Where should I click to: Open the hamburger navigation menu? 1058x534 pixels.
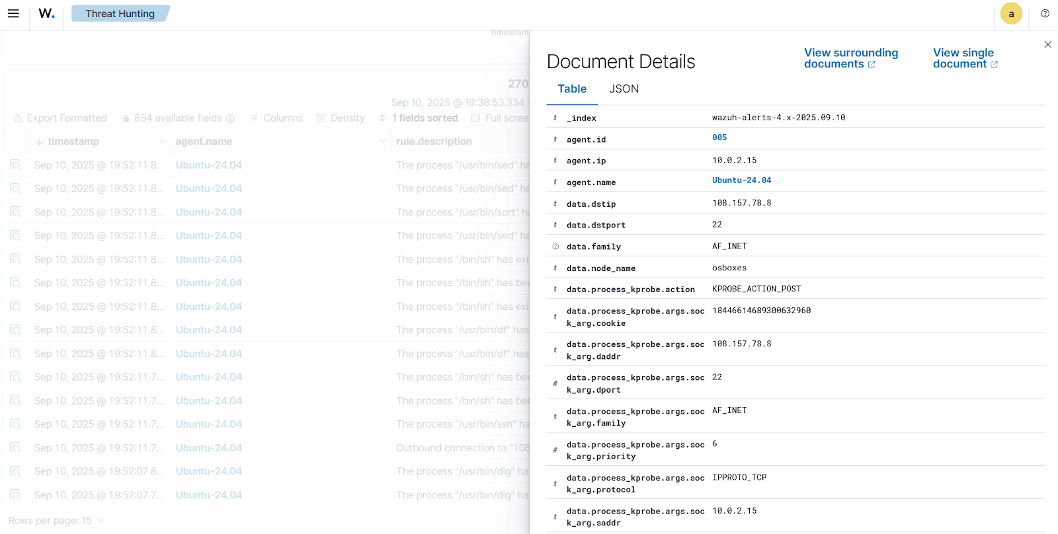point(13,14)
